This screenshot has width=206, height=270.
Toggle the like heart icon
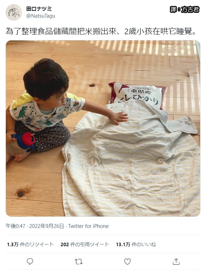pyautogui.click(x=127, y=262)
